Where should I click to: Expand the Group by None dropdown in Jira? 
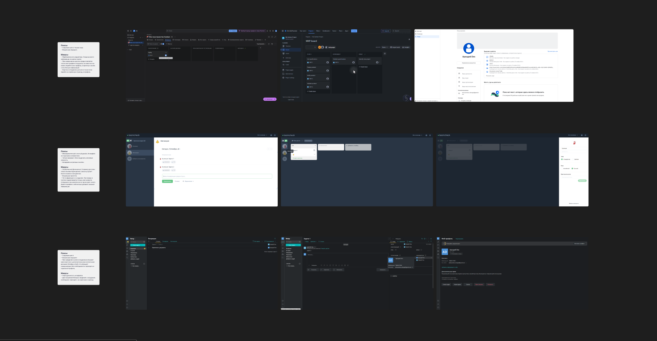(385, 47)
